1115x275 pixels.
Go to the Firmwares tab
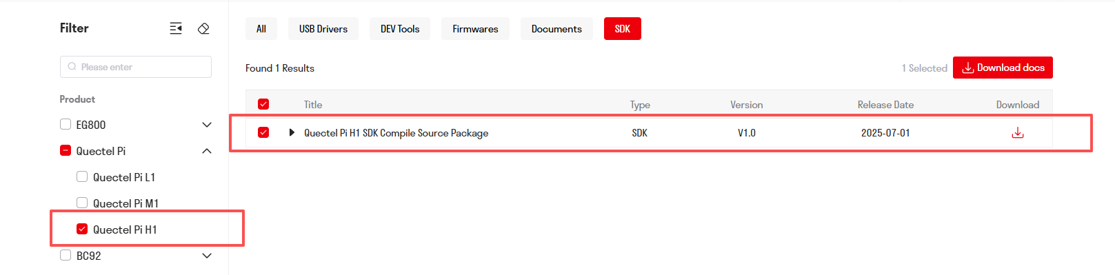tap(475, 29)
